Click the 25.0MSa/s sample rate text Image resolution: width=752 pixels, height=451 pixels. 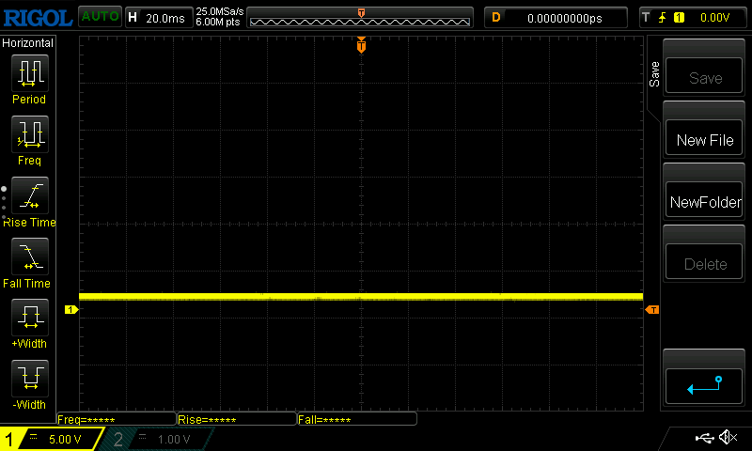click(x=220, y=11)
